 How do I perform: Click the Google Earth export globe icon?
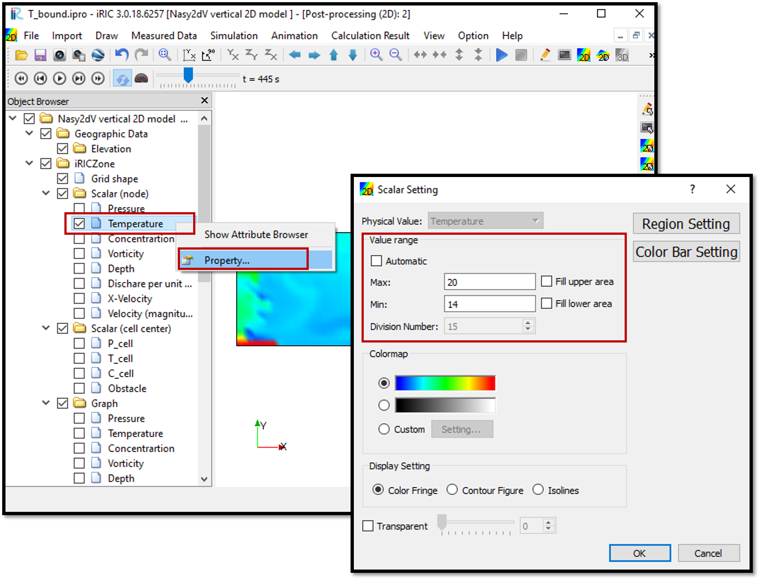[x=98, y=55]
